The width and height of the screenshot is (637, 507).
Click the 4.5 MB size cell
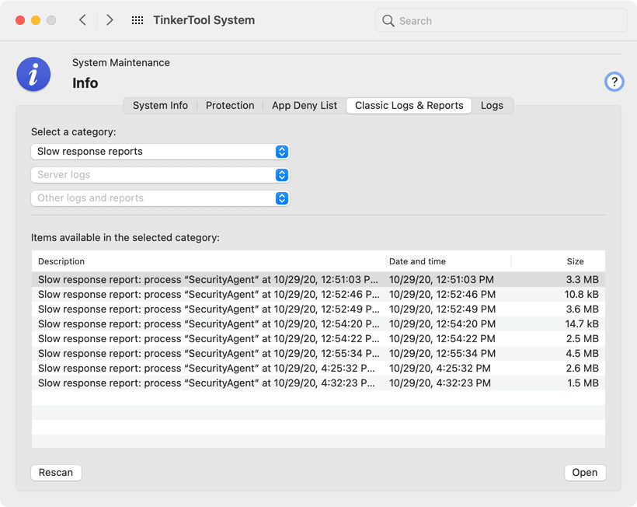582,354
